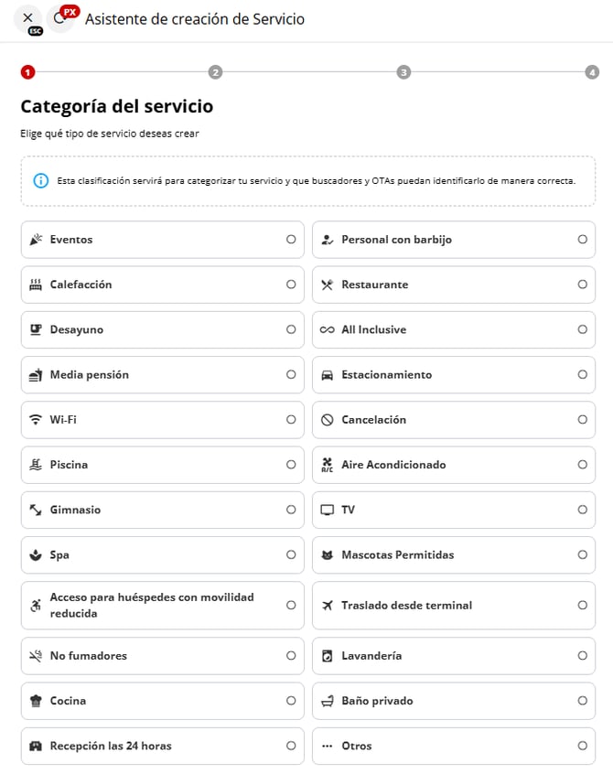
Task: Click the Baño privado bathtub icon
Action: coord(327,701)
